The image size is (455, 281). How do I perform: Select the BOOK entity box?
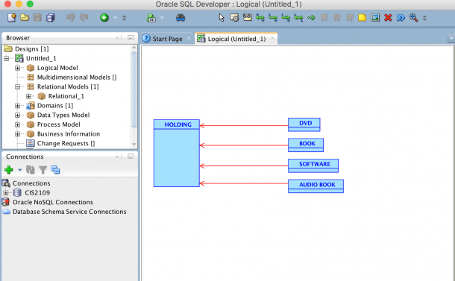click(x=306, y=145)
